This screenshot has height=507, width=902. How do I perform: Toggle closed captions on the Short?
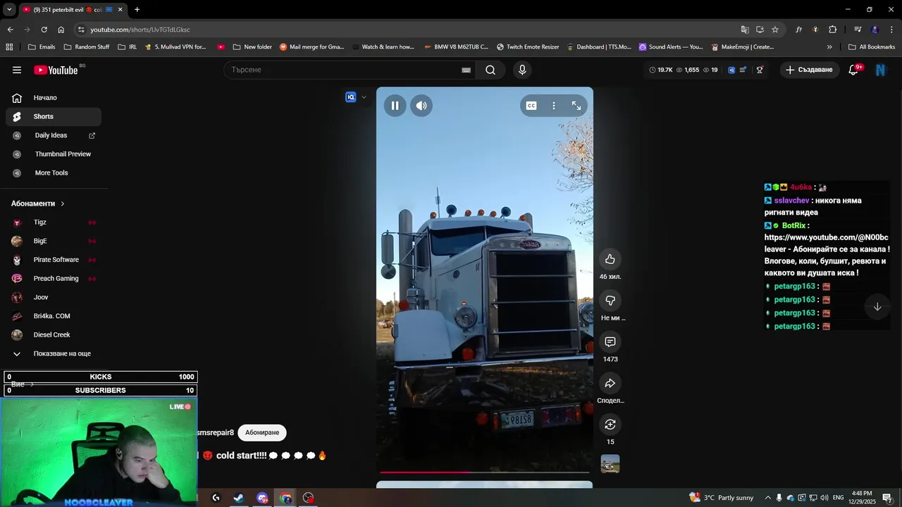(x=531, y=106)
